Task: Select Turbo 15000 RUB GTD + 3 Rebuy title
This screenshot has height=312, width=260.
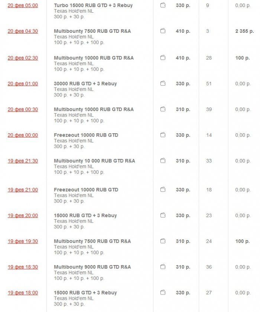Action: click(x=93, y=6)
